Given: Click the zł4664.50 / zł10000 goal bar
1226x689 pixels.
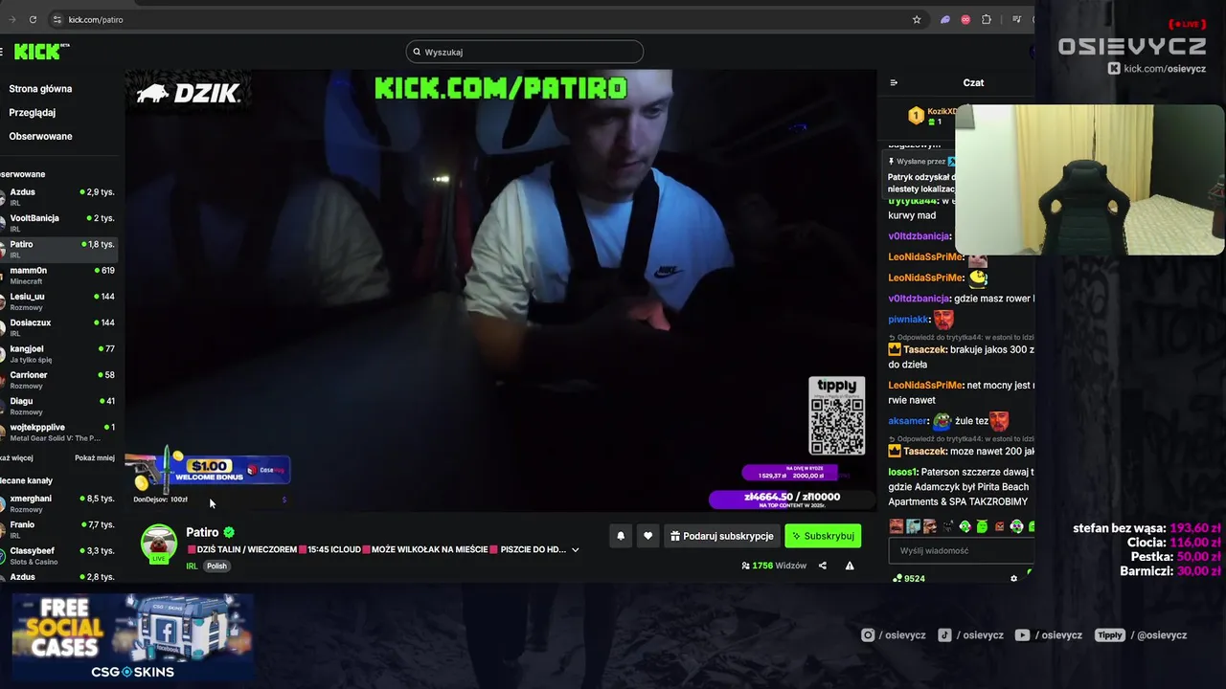Looking at the screenshot, I should (791, 498).
